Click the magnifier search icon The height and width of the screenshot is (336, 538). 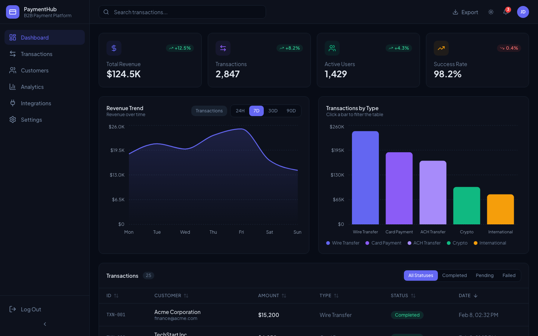(x=106, y=12)
